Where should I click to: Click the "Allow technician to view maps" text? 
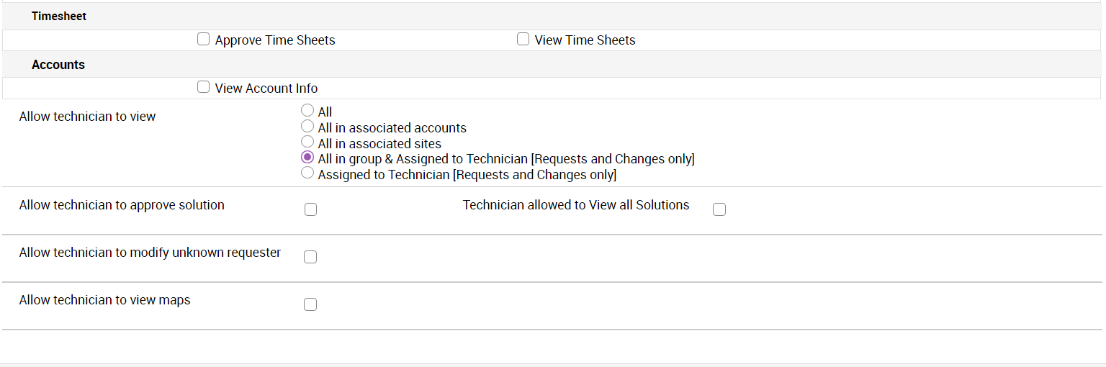click(104, 300)
